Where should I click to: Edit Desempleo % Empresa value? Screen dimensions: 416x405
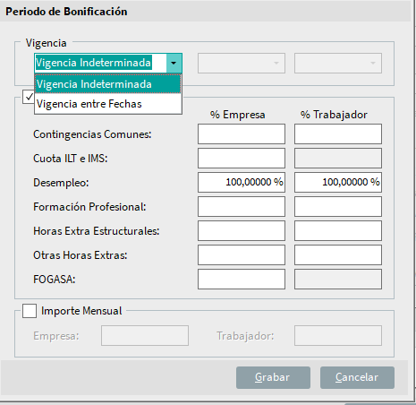(x=242, y=182)
